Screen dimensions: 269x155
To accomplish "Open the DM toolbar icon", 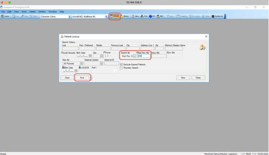I will pyautogui.click(x=160, y=16).
